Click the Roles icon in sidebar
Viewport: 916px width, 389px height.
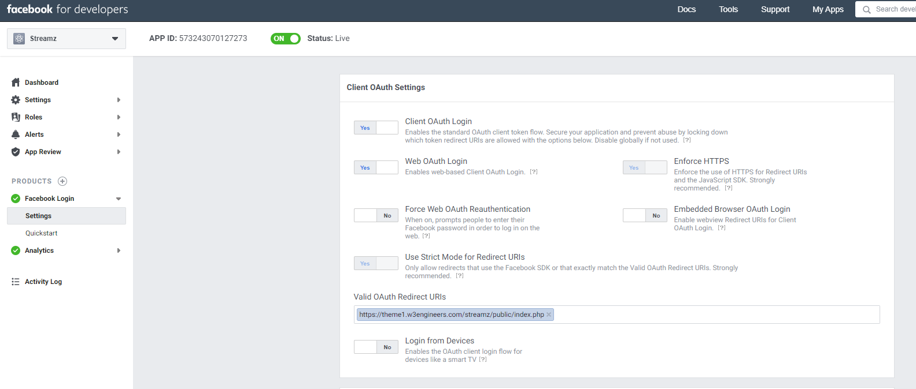pos(16,117)
